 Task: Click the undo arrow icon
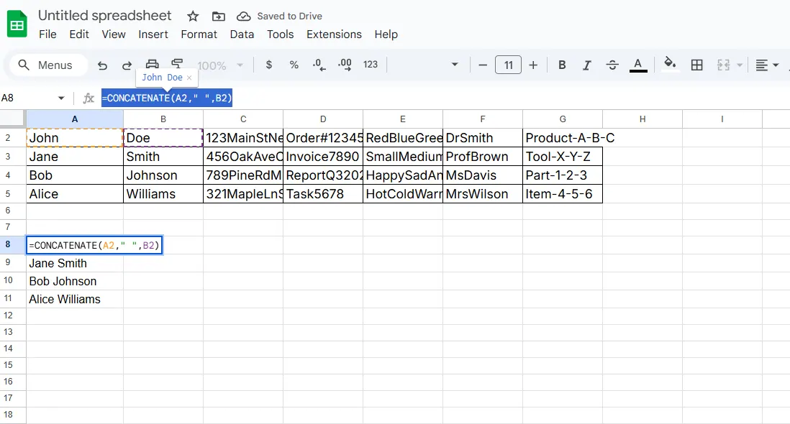click(102, 65)
